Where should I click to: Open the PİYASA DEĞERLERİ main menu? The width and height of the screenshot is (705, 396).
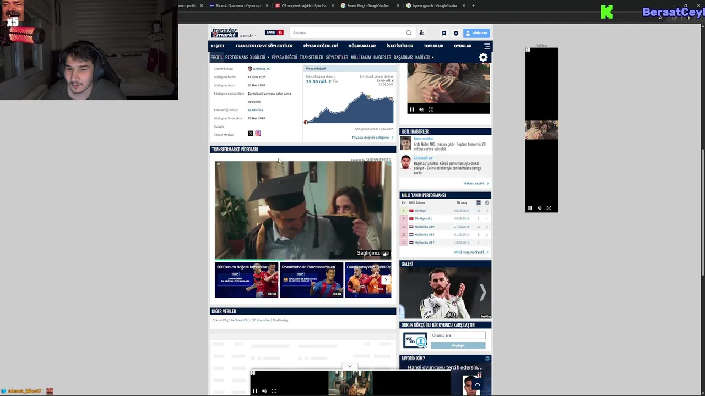click(321, 46)
